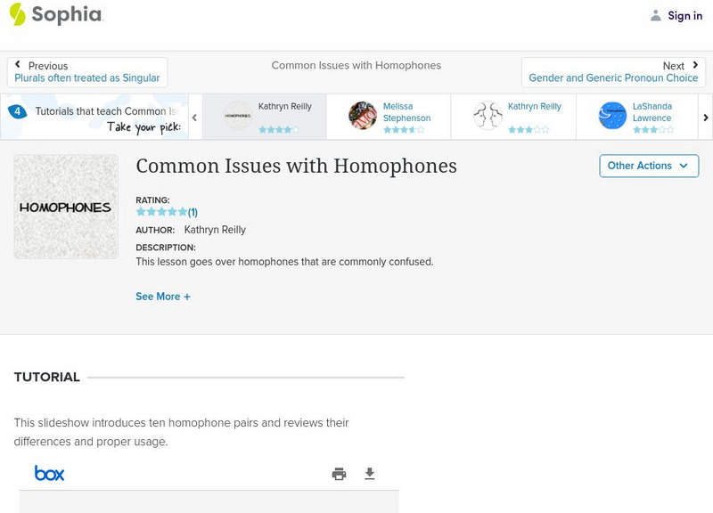
Task: Print the Box slideshow document
Action: click(339, 474)
